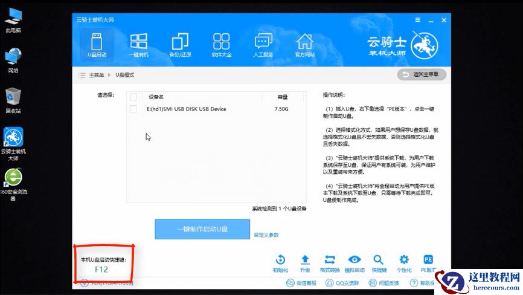523x295 pixels.
Task: Tick the SMI USB DISK device checkbox
Action: click(x=133, y=109)
